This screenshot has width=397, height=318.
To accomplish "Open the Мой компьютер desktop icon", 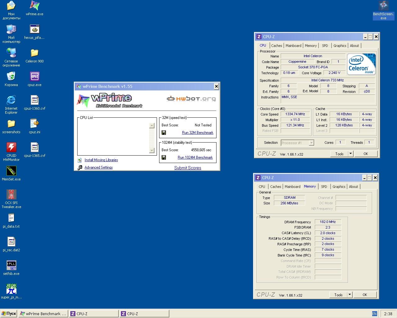I will coord(11,34).
